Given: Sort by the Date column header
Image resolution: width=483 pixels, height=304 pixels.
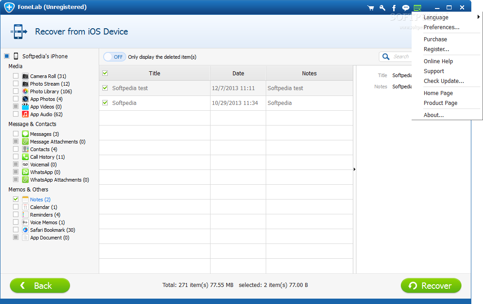Looking at the screenshot, I should coord(238,73).
